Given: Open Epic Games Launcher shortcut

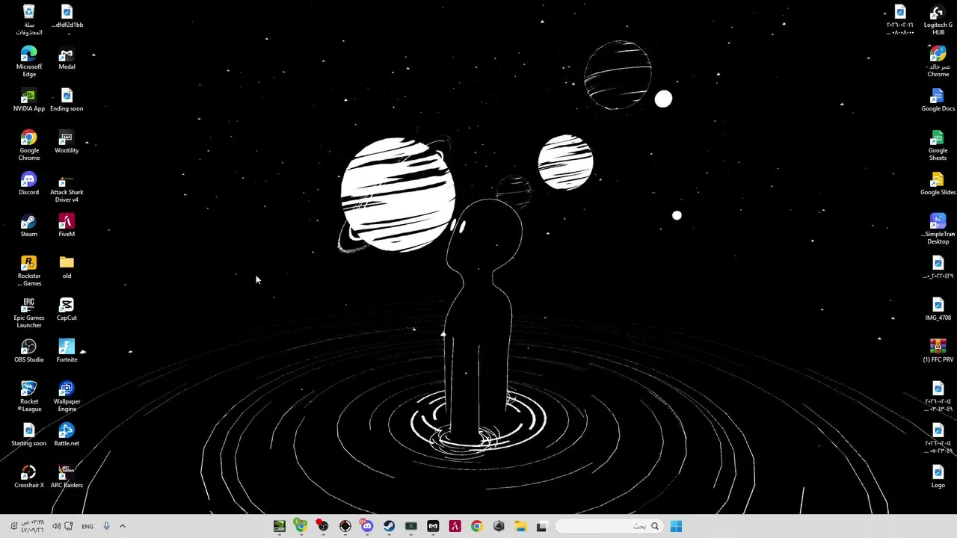Looking at the screenshot, I should (28, 312).
